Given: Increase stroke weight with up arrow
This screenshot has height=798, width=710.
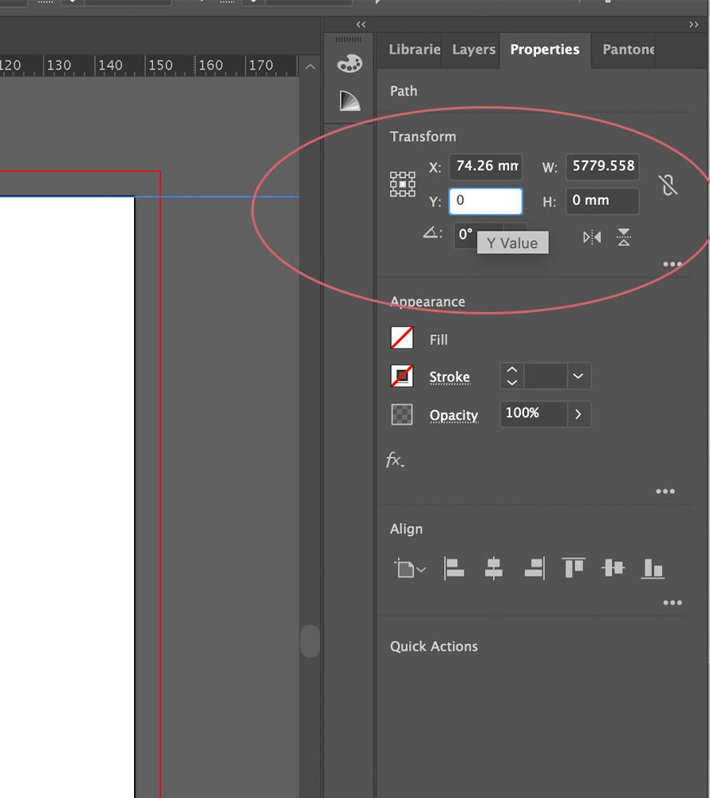Looking at the screenshot, I should pos(512,370).
